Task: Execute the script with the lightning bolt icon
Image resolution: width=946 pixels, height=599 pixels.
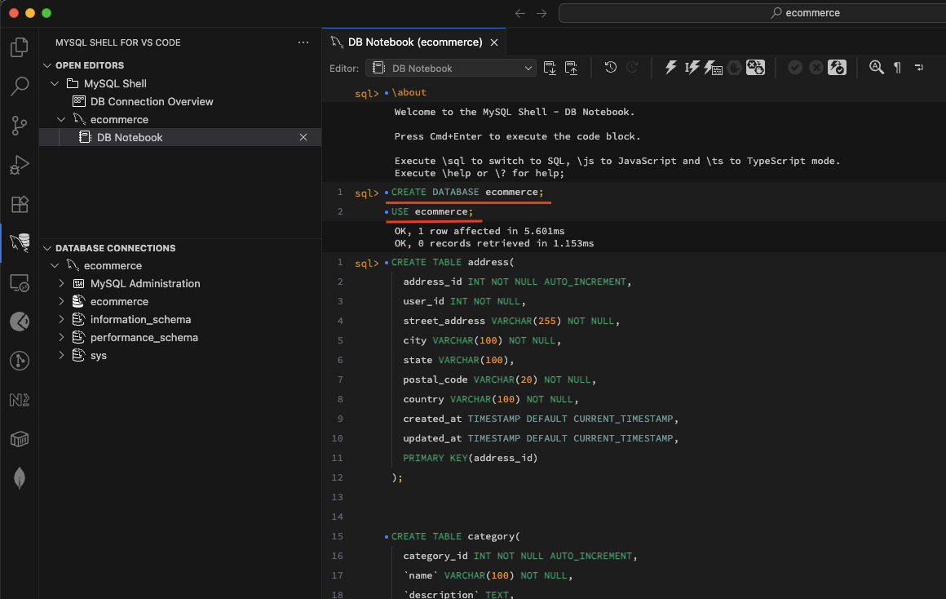Action: 671,68
